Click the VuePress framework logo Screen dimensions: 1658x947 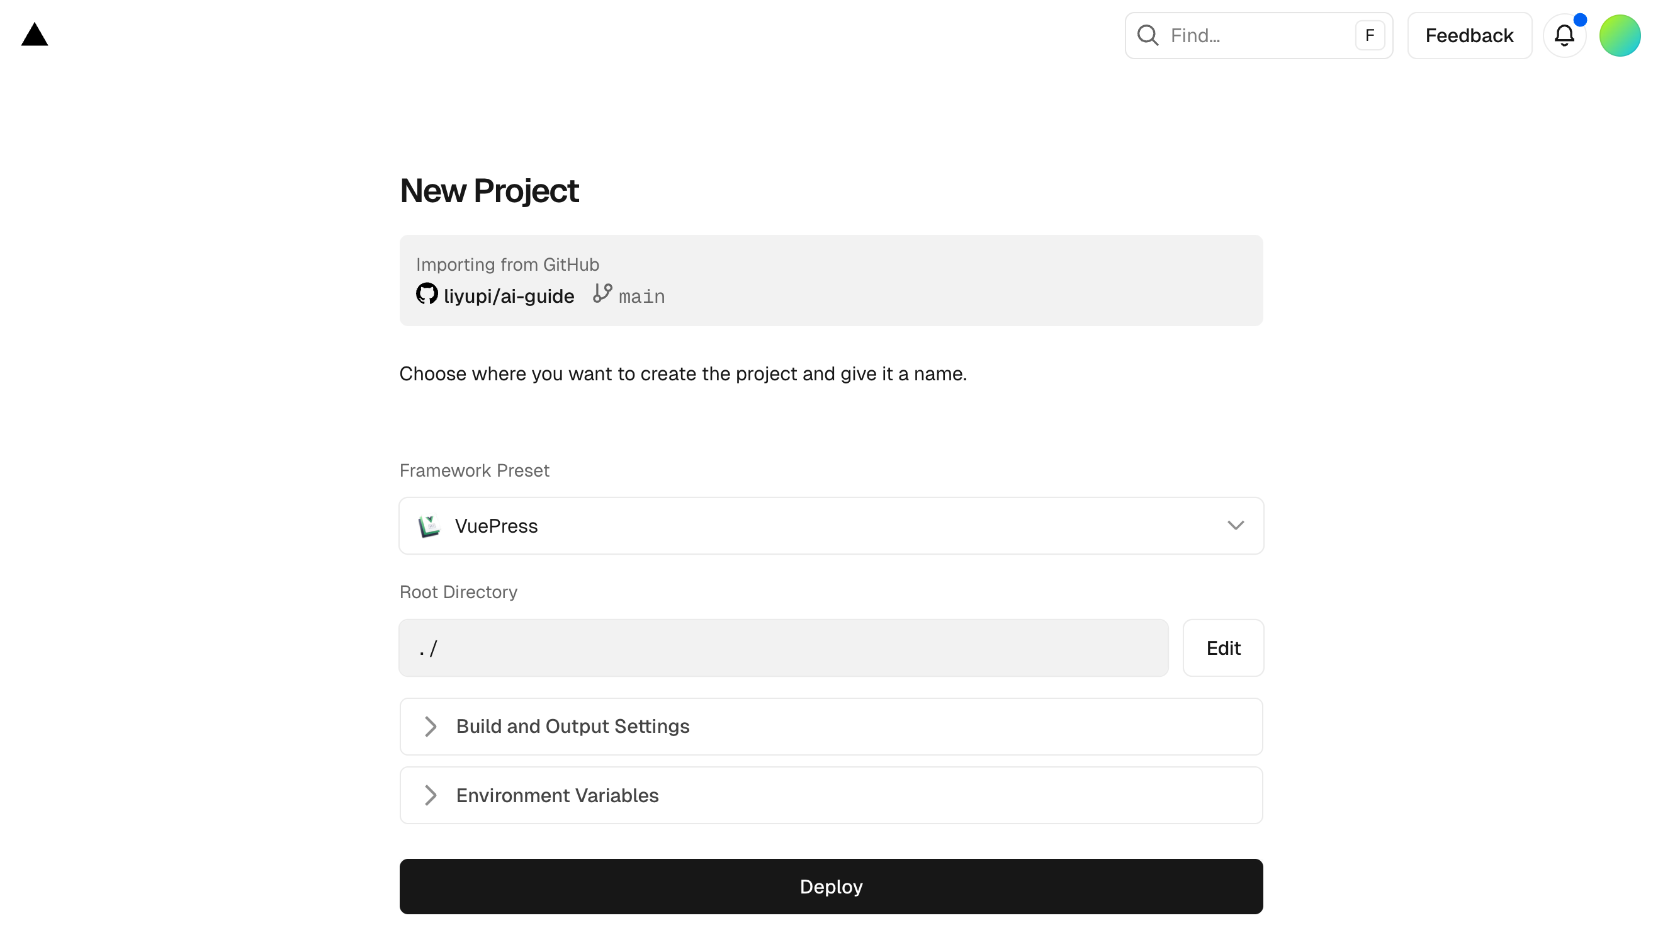[429, 526]
